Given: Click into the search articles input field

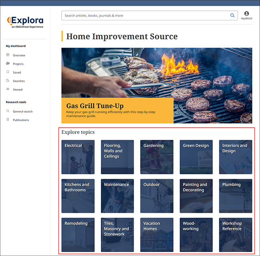Looking at the screenshot, I should click(146, 16).
